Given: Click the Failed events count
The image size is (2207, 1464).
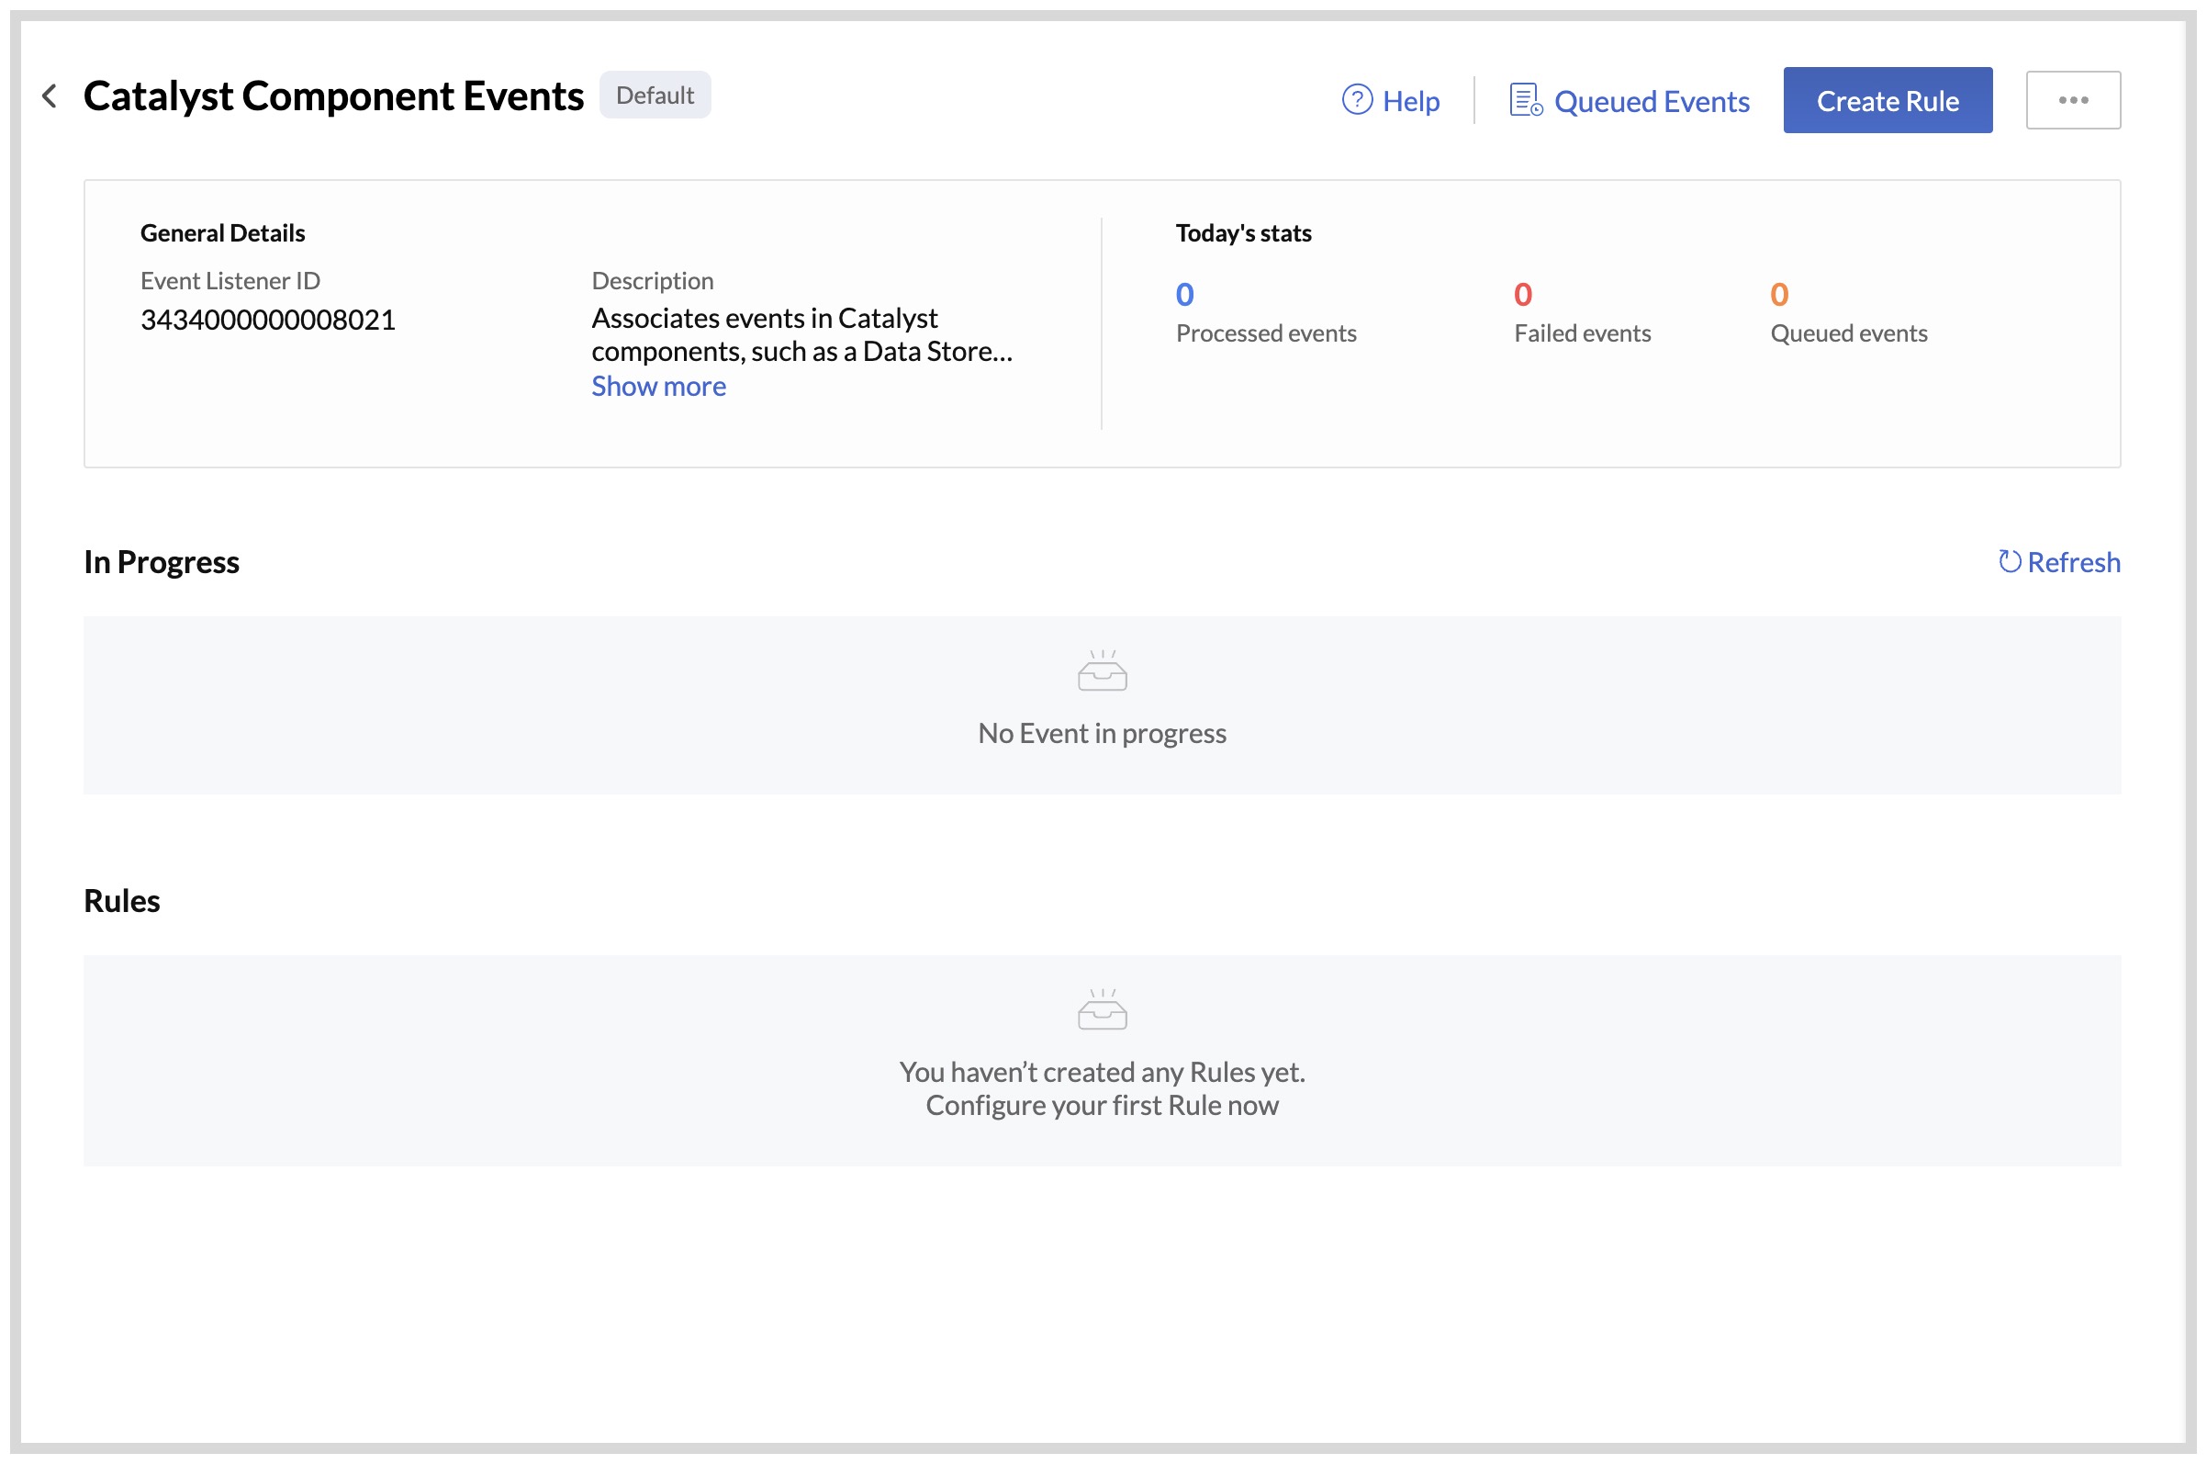Looking at the screenshot, I should (1522, 295).
